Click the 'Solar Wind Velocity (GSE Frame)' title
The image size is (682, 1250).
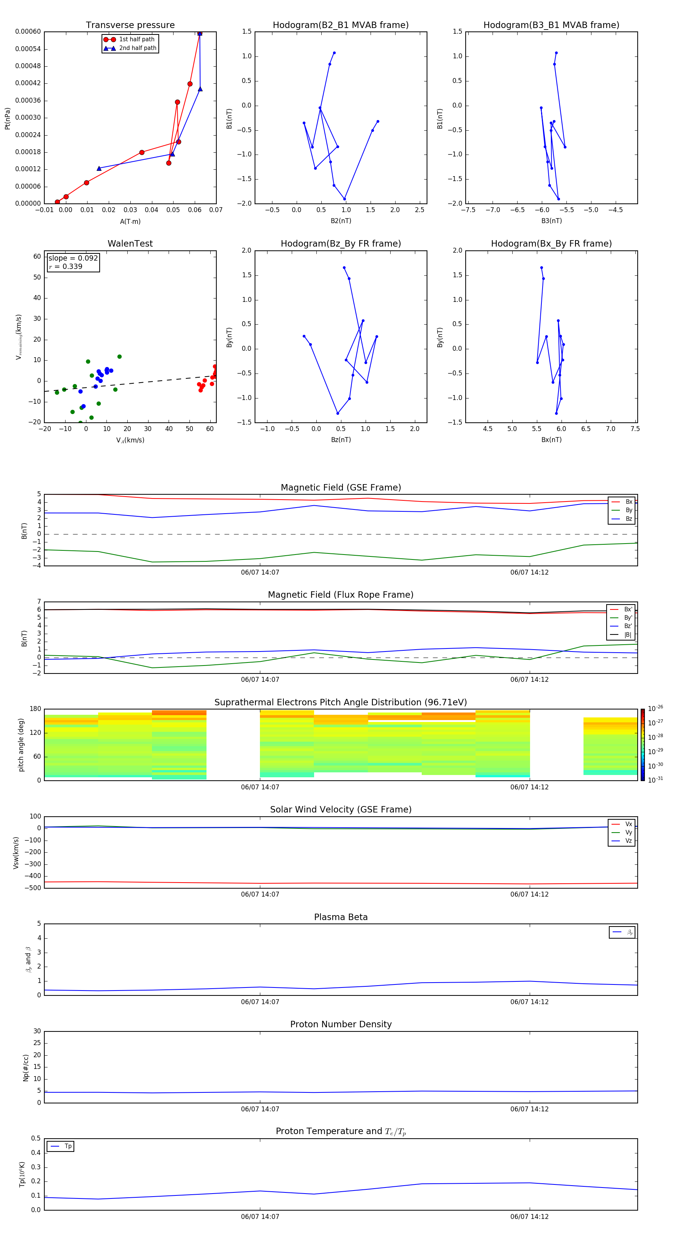click(341, 809)
